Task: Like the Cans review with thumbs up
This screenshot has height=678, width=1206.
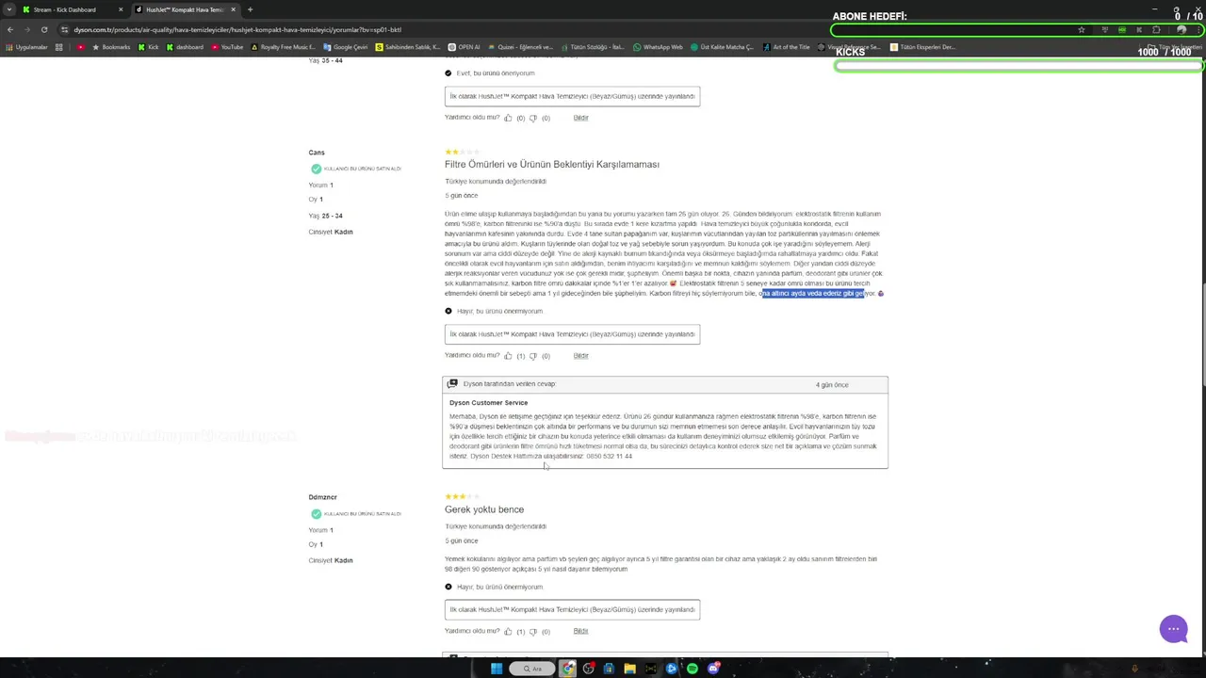Action: [x=508, y=356]
